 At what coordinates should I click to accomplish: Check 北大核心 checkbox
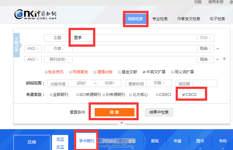[x=130, y=95]
